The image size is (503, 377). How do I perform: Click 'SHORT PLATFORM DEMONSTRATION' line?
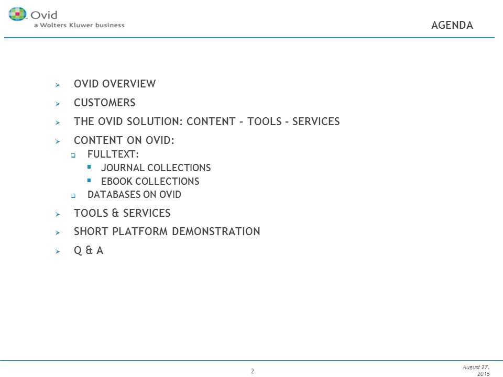(x=167, y=231)
